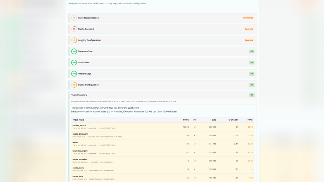Viewport: 324px width, 182px height.
Task: Click the 15 warnings badge on Table Fragmentation
Action: [248, 18]
